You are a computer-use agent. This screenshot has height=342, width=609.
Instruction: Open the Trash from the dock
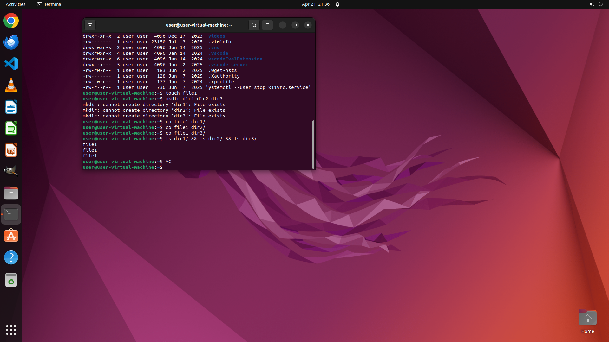click(11, 280)
